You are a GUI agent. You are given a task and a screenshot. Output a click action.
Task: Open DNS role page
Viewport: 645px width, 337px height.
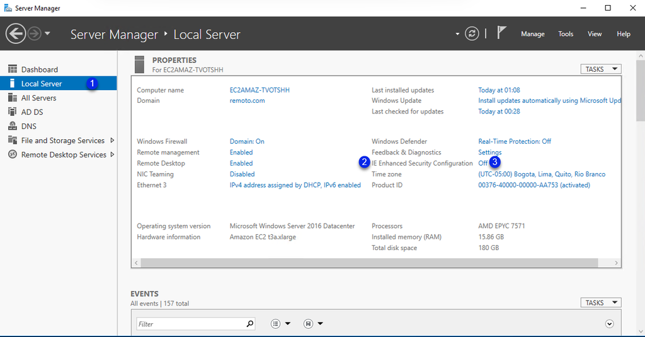click(x=59, y=127)
